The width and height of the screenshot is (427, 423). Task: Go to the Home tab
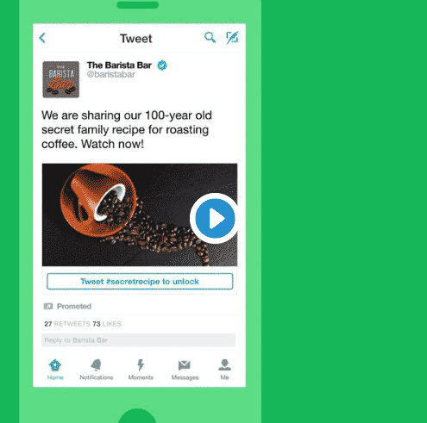pyautogui.click(x=55, y=370)
